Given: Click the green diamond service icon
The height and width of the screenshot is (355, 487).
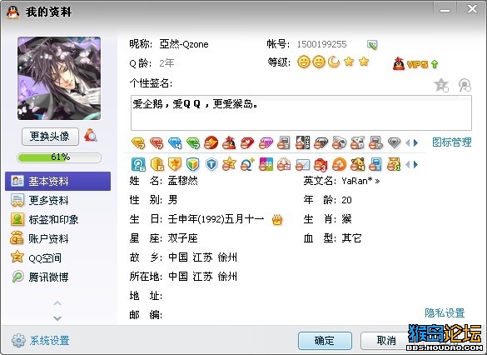Looking at the screenshot, I should (x=193, y=143).
